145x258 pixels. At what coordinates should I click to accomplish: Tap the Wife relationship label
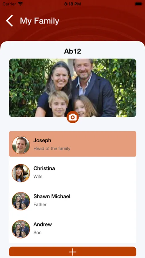(38, 177)
